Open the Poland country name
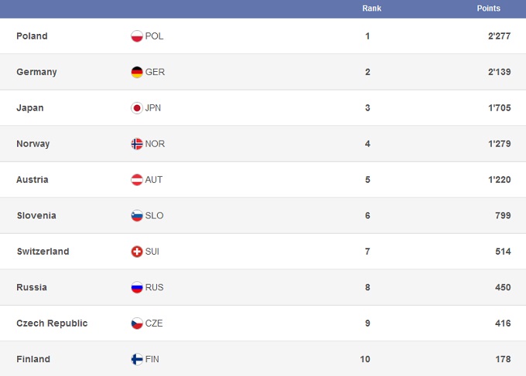 [x=32, y=36]
